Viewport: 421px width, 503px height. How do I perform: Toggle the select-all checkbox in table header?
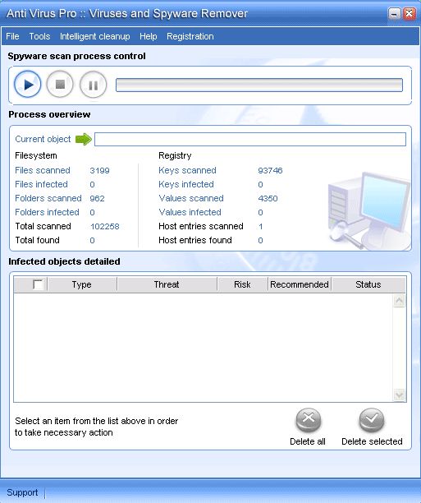38,284
